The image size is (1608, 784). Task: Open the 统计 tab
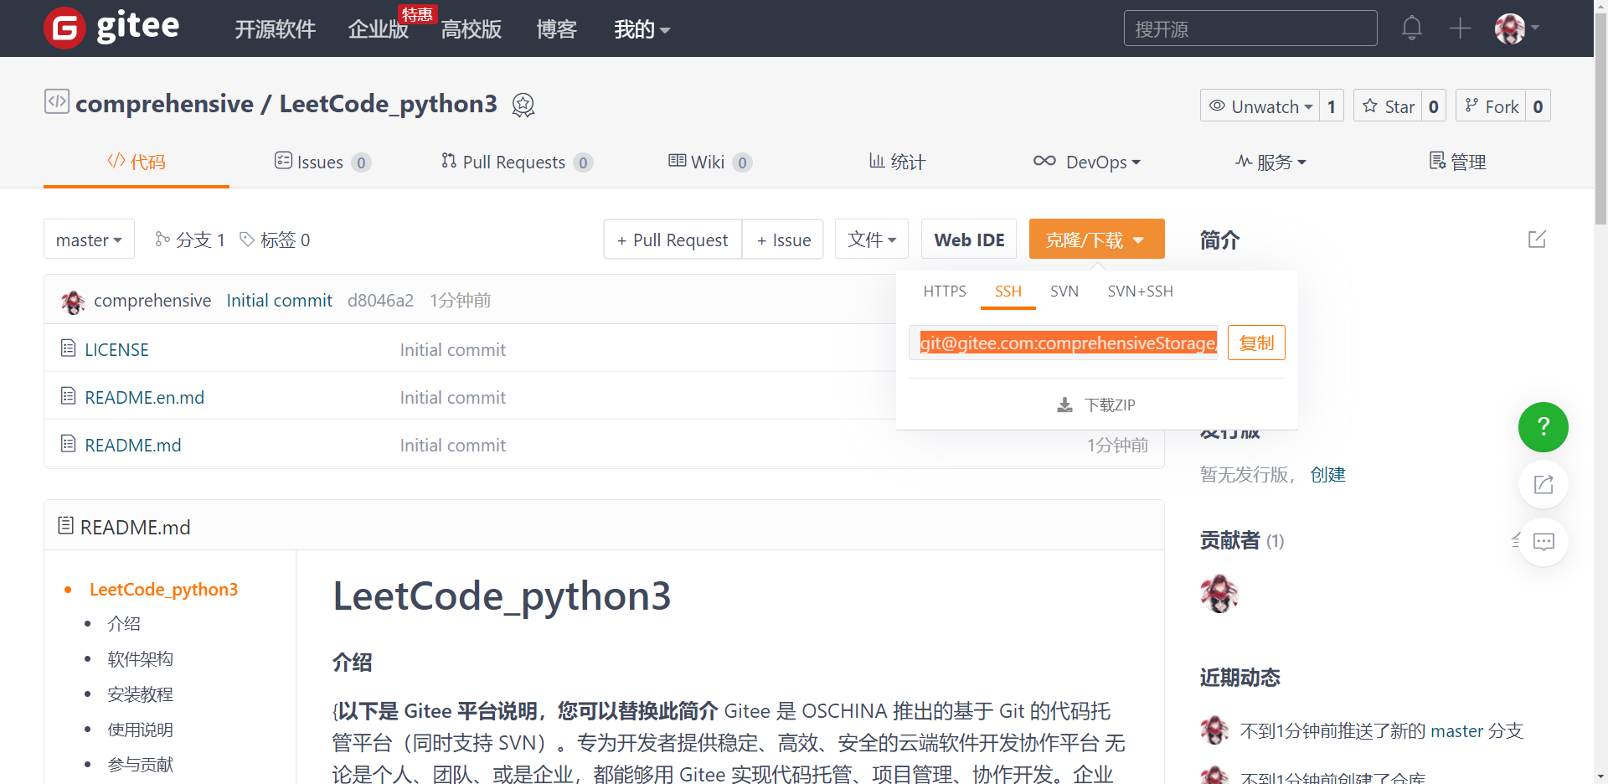pos(896,162)
